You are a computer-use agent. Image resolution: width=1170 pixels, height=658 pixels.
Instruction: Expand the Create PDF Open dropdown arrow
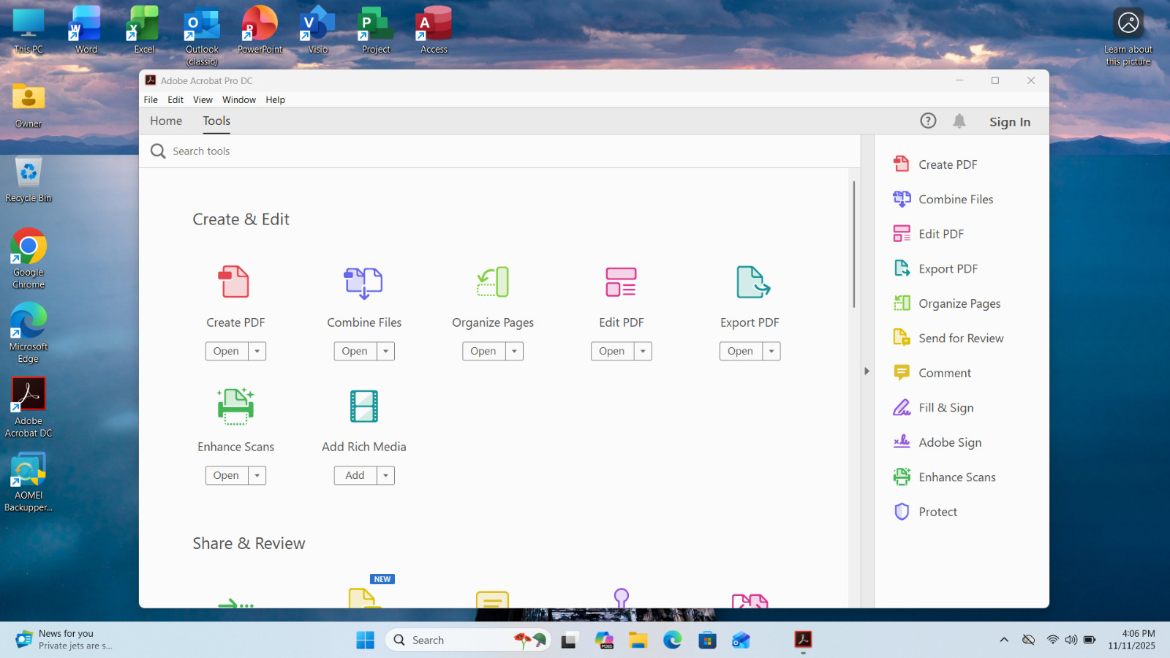(257, 351)
